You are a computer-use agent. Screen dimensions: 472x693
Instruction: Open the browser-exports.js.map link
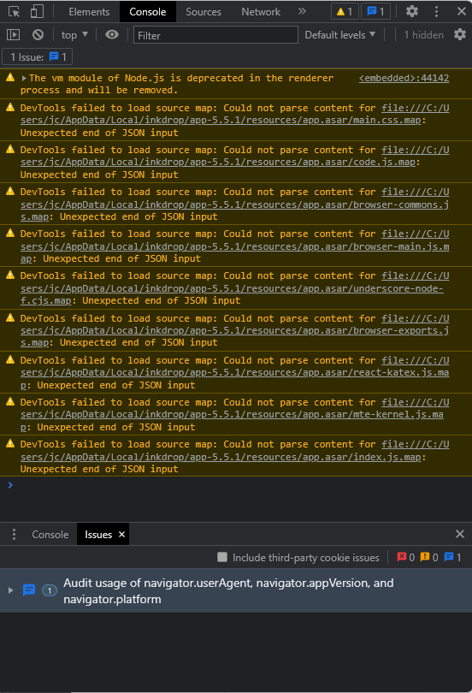tap(234, 330)
